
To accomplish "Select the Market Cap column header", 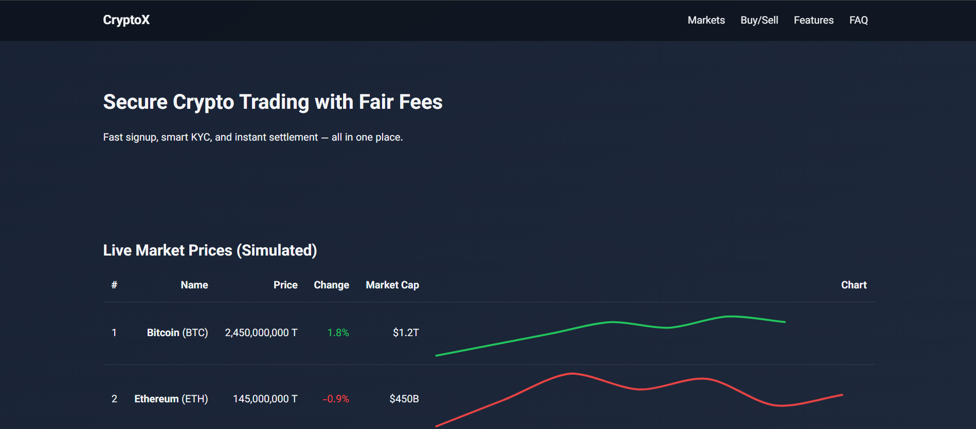I will (x=392, y=285).
